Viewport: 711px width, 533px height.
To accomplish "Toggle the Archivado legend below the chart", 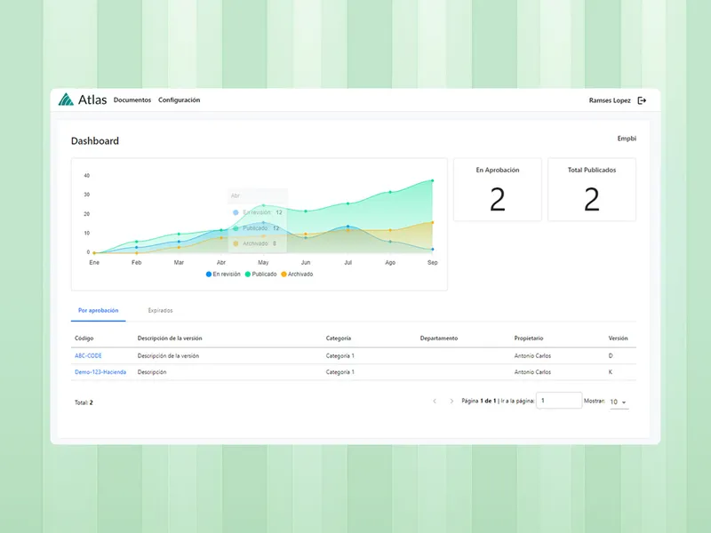I will pos(284,274).
